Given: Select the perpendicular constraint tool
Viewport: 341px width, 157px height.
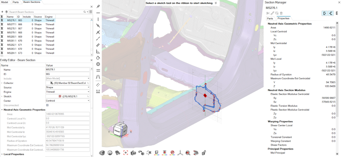Looking at the screenshot, I should [x=98, y=51].
